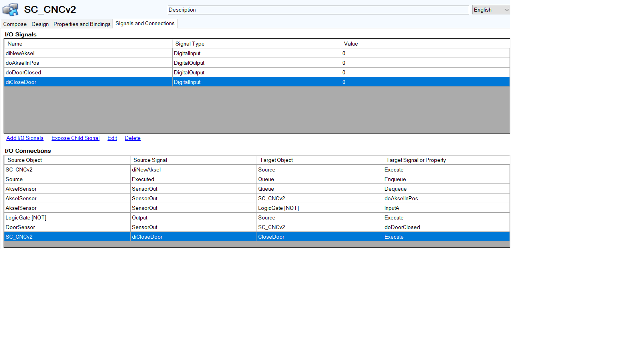Click the Target Signal or Property header

pyautogui.click(x=446, y=160)
